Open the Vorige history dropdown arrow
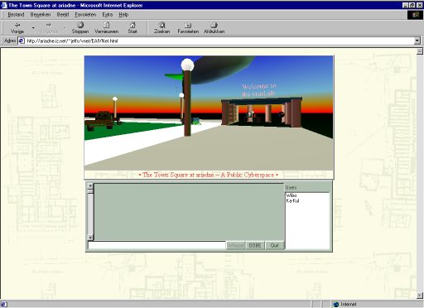 click(x=33, y=28)
